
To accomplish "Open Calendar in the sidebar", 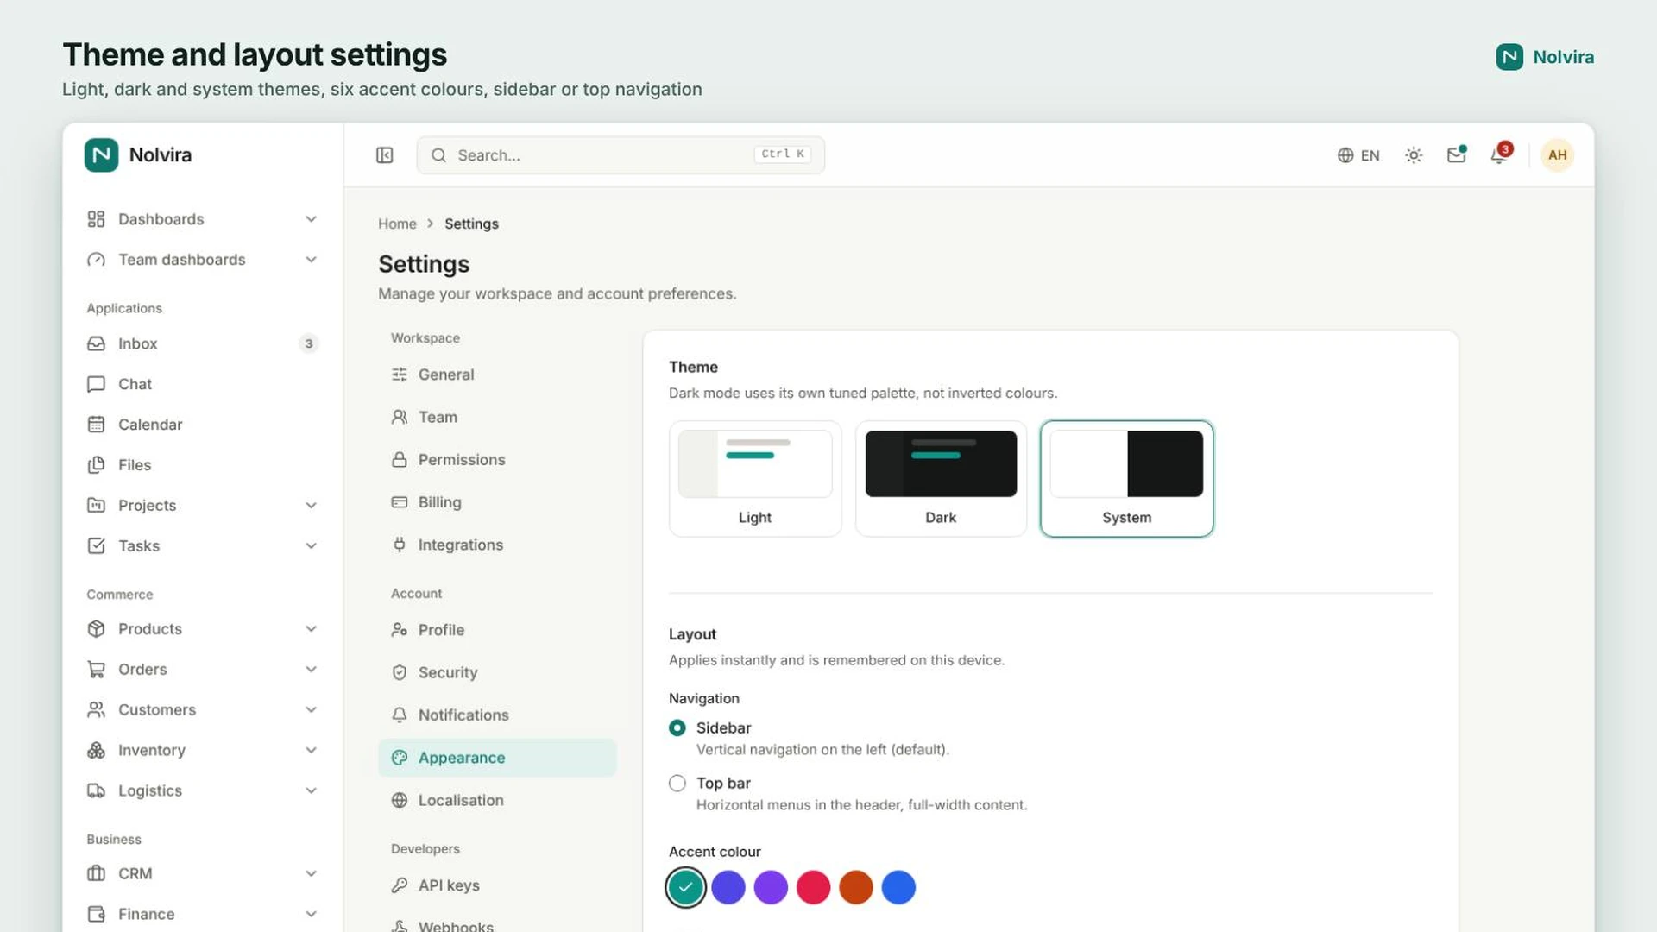I will pos(203,425).
